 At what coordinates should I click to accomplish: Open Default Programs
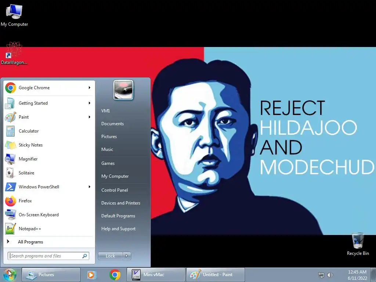pyautogui.click(x=118, y=216)
